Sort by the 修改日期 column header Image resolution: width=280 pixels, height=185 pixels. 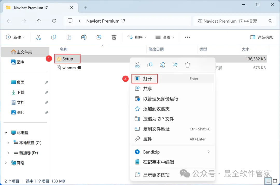point(156,49)
